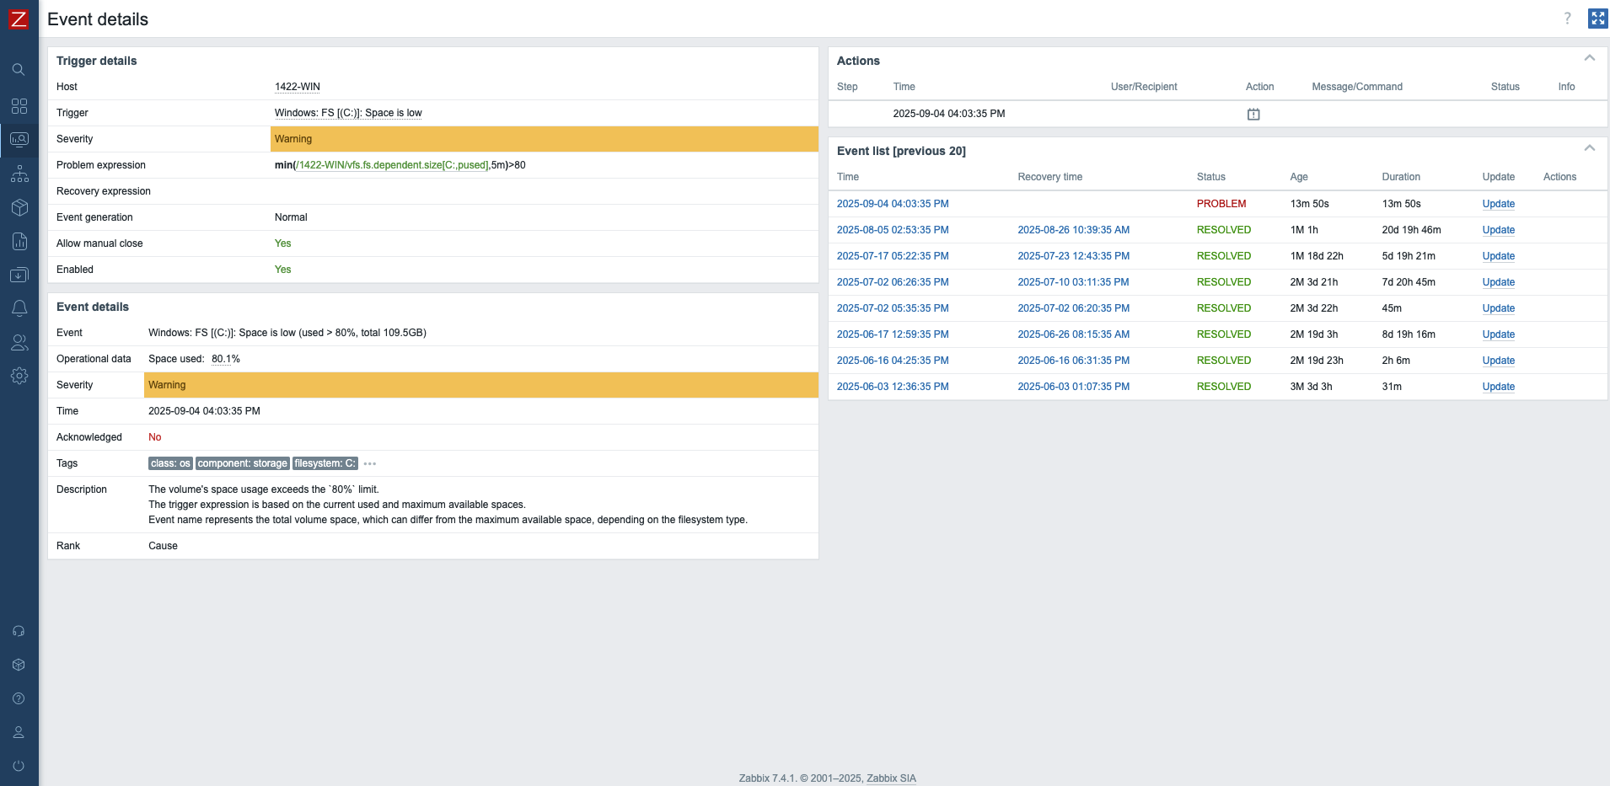Switch to fullscreen mode
Screen dimensions: 1610x786
pyautogui.click(x=1597, y=18)
